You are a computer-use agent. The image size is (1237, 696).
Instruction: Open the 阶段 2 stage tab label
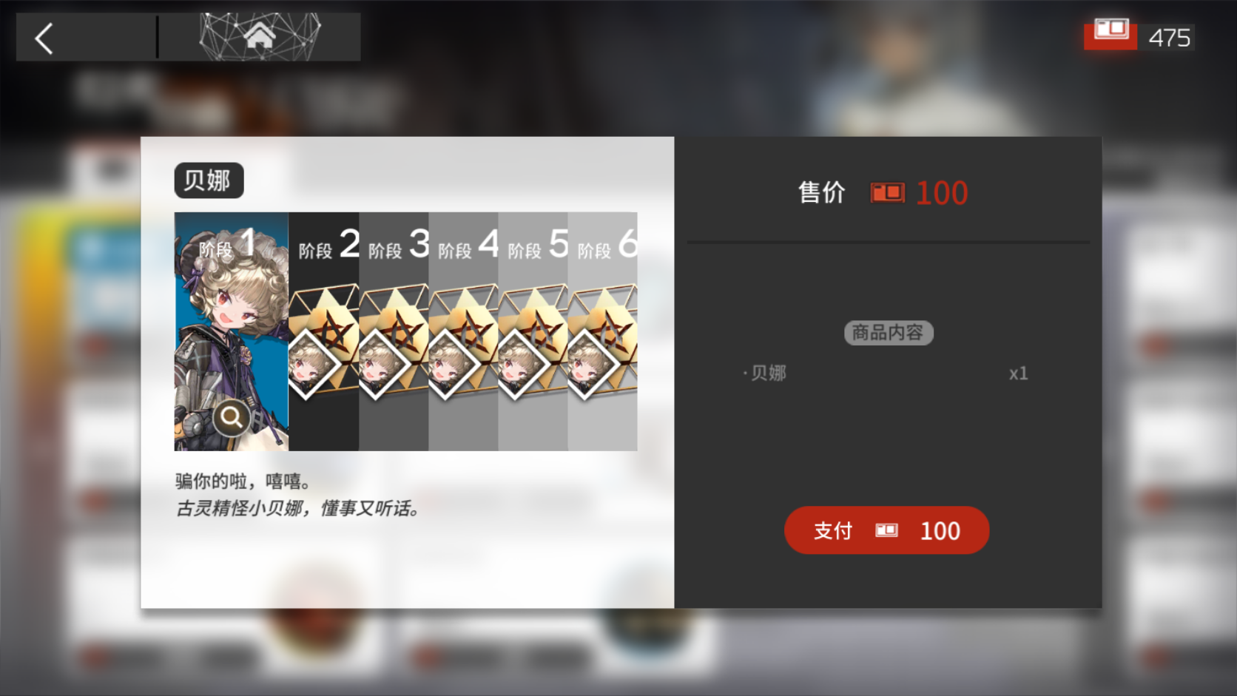[328, 245]
